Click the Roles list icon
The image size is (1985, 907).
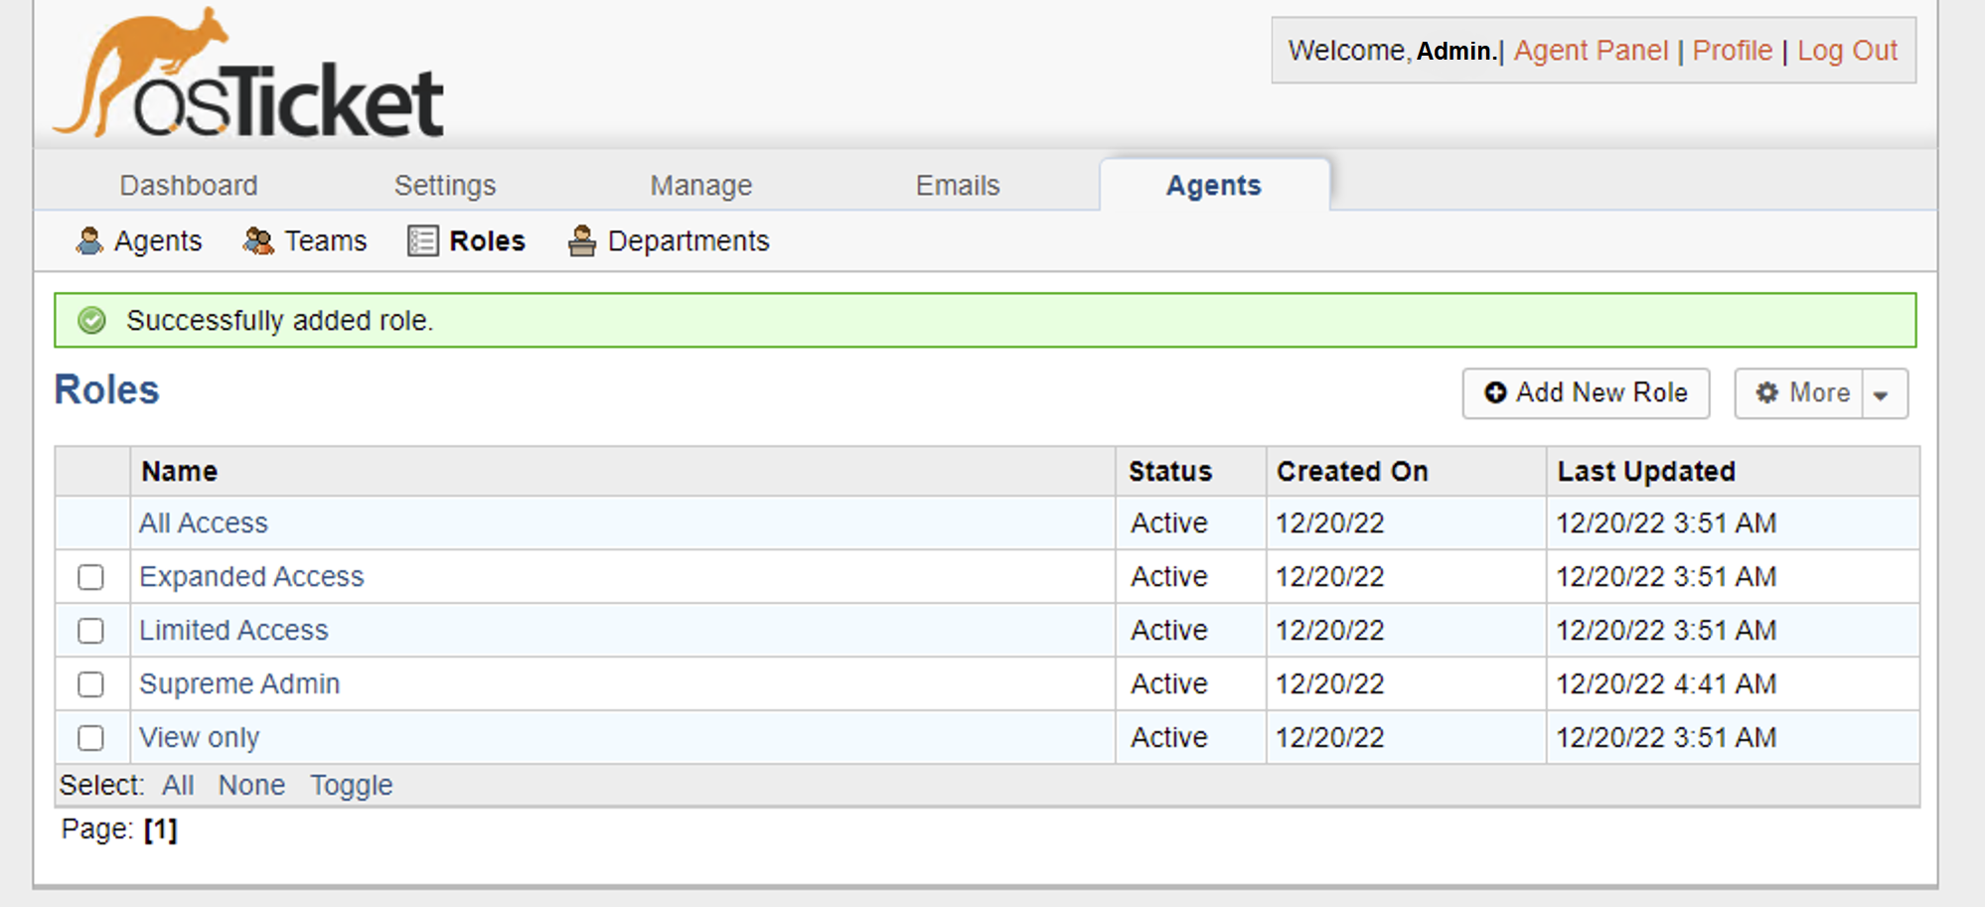422,240
